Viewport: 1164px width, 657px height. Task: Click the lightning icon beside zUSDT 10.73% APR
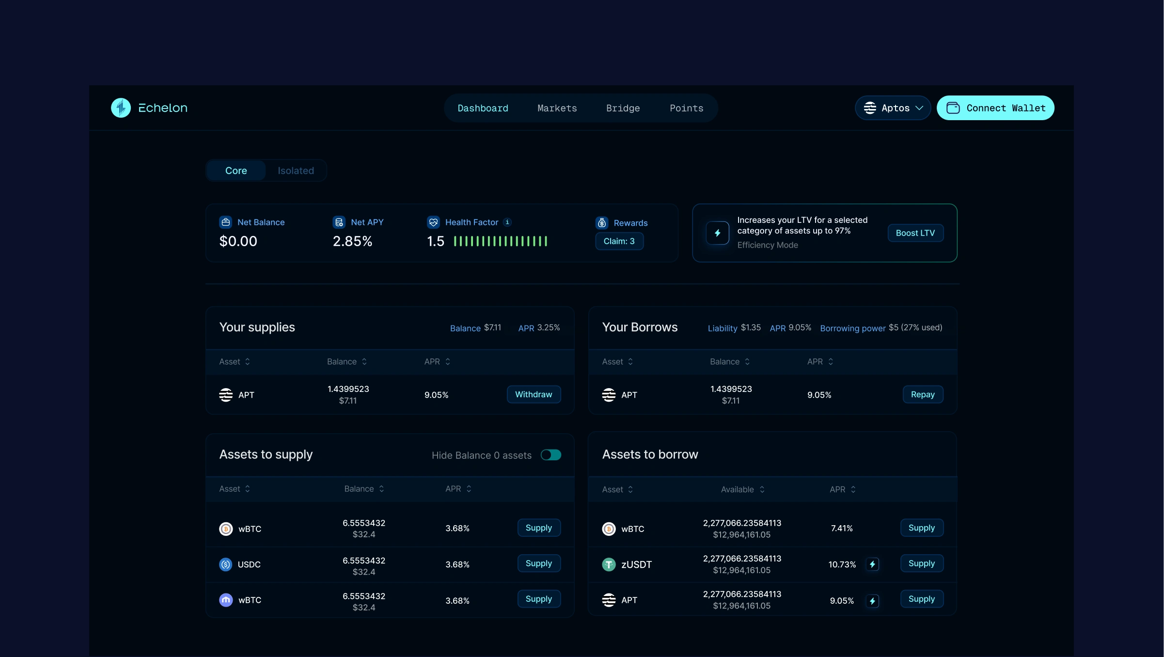[x=872, y=564]
